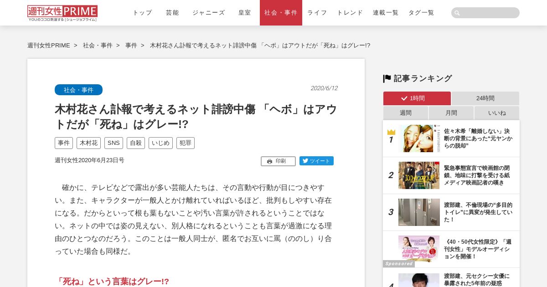This screenshot has height=287, width=547.
Task: Open the 芸能 menu item
Action: coord(172,13)
